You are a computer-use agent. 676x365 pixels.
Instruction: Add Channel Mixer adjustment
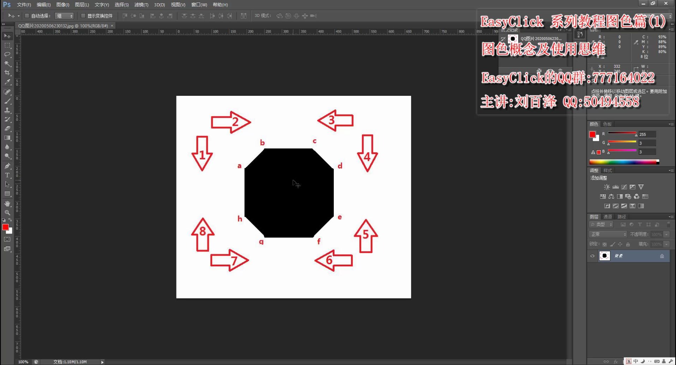pos(636,197)
